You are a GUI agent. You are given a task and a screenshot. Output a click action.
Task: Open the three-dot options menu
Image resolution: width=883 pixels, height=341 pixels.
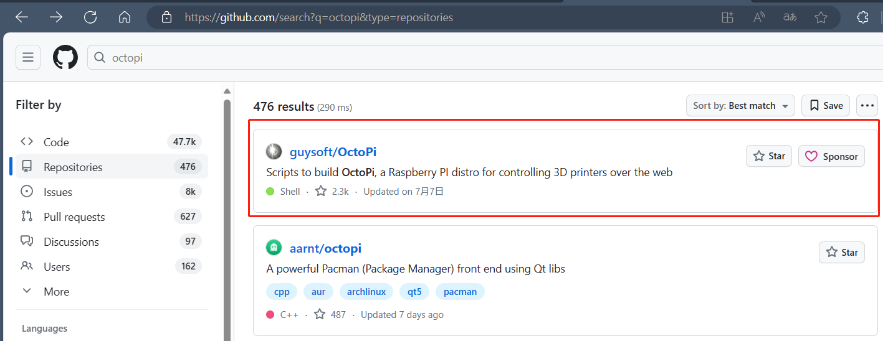(867, 106)
